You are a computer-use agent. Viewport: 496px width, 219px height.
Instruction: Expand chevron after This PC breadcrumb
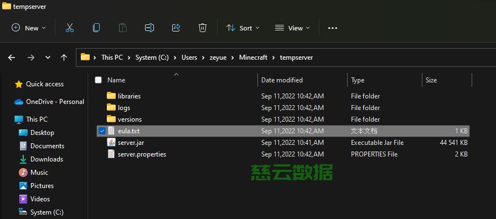129,58
